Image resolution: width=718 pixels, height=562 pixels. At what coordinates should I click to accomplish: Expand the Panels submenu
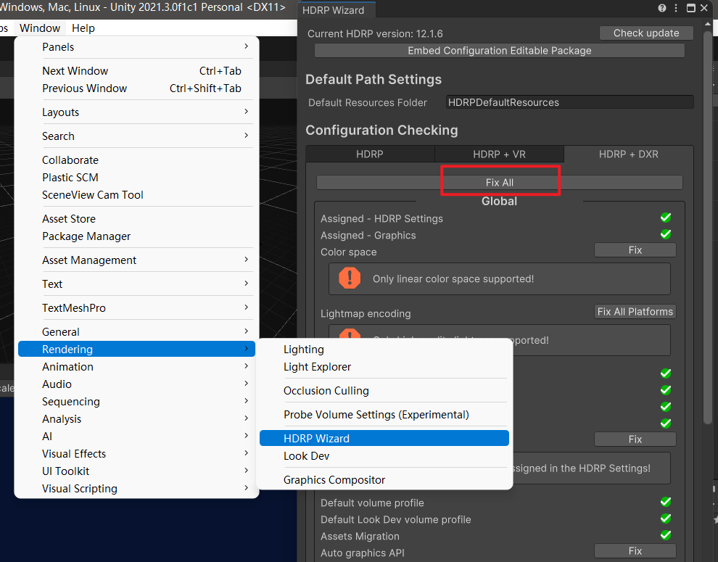[x=136, y=46]
